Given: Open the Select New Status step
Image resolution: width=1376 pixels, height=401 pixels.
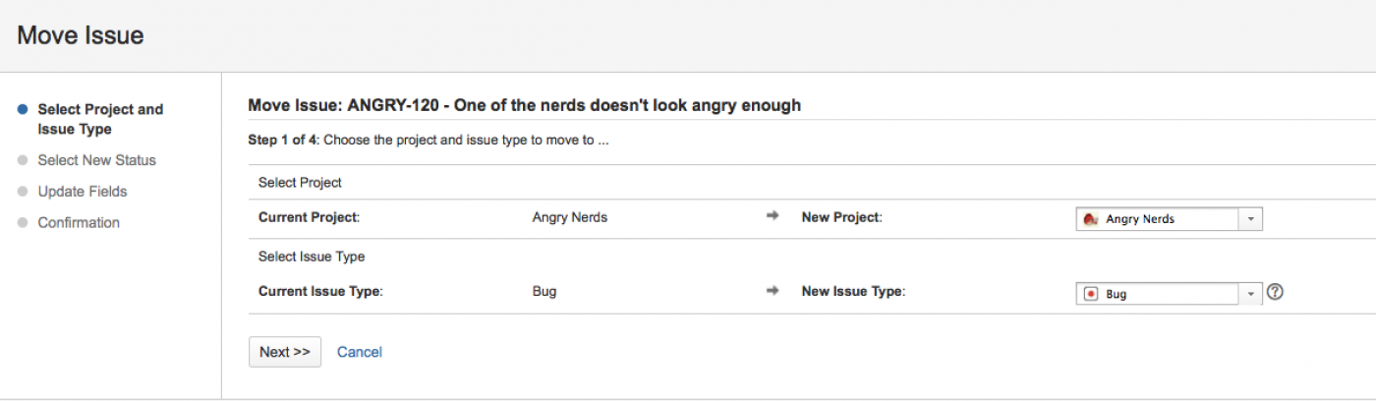Looking at the screenshot, I should (96, 160).
